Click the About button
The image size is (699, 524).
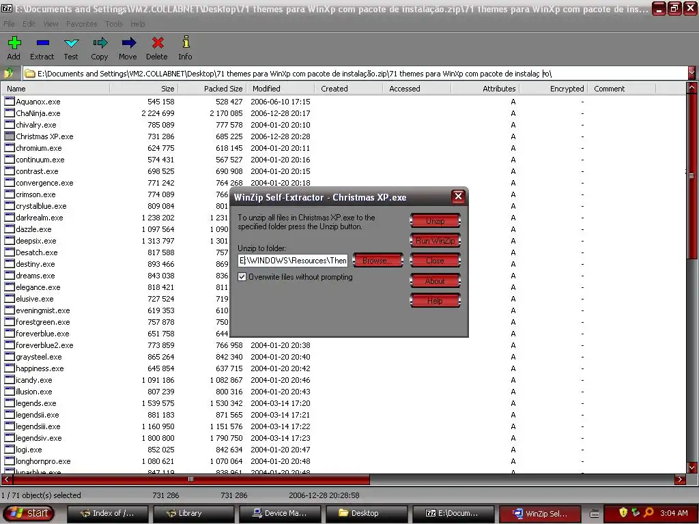435,280
